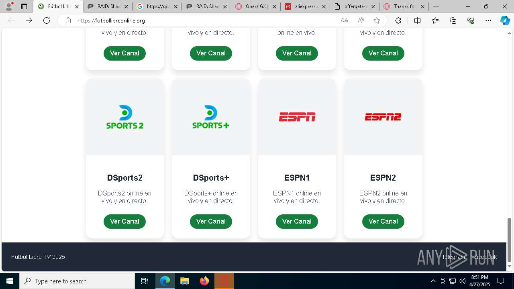Switch to the Thanks for tab

[x=403, y=6]
